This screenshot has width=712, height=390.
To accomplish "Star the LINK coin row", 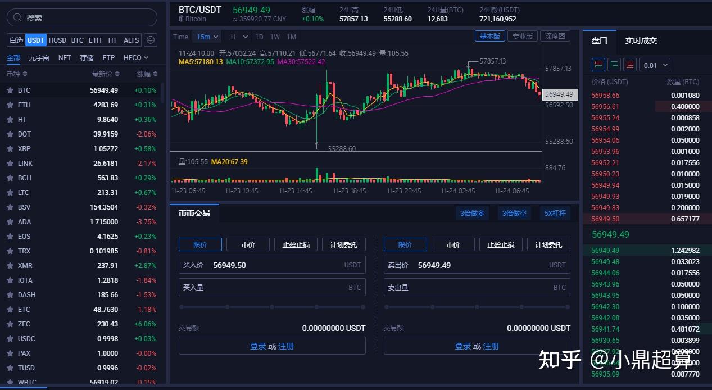I will click(x=10, y=163).
